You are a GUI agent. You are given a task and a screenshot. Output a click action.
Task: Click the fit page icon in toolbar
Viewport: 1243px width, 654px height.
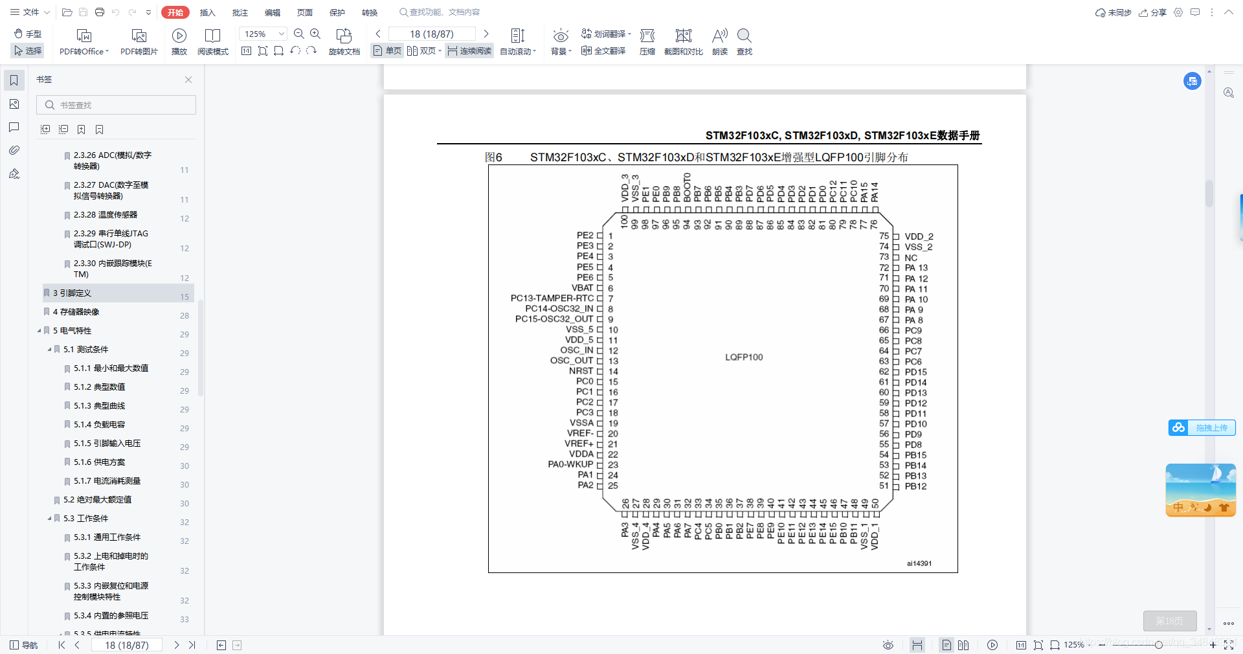263,51
